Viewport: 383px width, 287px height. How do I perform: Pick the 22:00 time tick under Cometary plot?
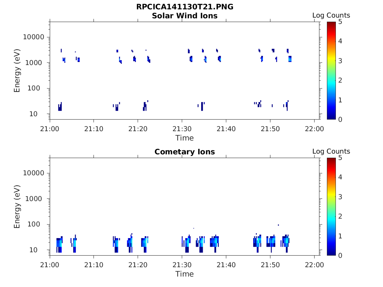click(314, 265)
